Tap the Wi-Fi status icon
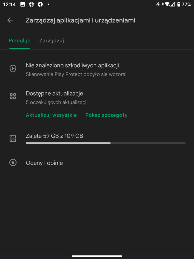 (x=167, y=4)
